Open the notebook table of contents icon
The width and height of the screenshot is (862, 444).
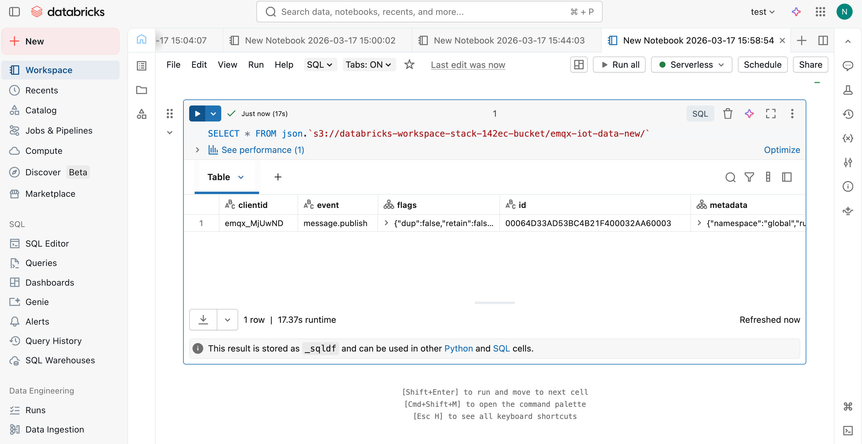pos(141,66)
